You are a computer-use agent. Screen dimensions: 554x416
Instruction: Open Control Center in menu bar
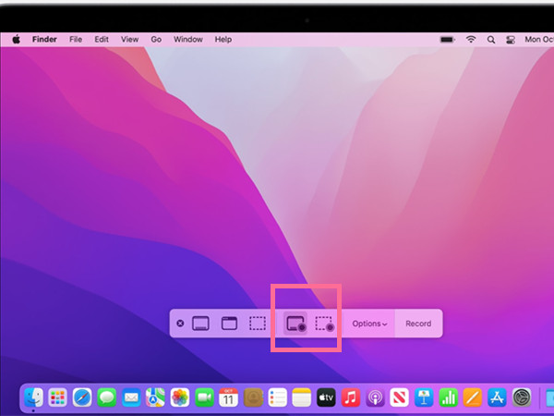(x=509, y=40)
